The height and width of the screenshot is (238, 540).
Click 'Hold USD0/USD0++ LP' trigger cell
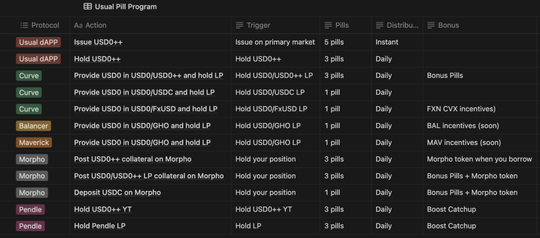(274, 75)
